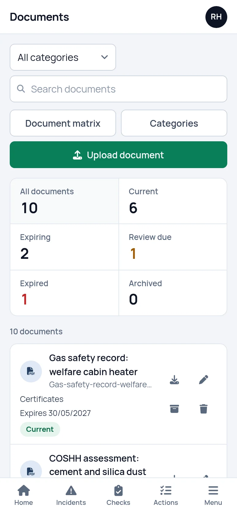Open Actions in bottom navigation

[166, 495]
